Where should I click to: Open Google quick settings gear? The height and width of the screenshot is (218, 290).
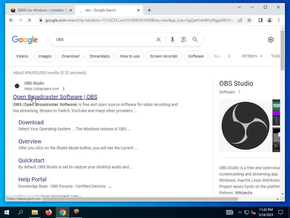(270, 39)
